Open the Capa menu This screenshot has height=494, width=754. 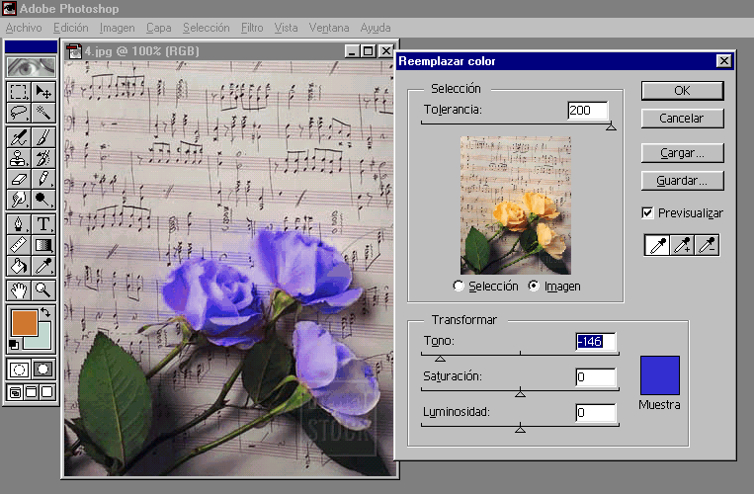coord(158,28)
